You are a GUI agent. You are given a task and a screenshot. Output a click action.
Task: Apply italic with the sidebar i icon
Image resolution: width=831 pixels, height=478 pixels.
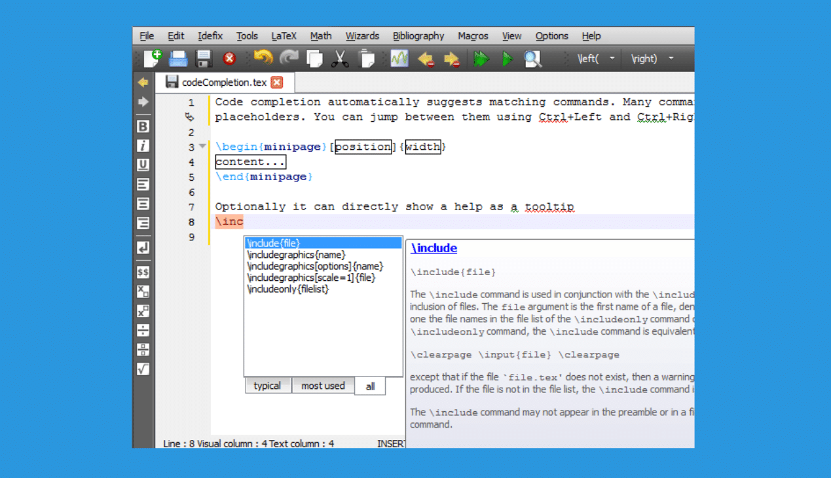pos(143,145)
